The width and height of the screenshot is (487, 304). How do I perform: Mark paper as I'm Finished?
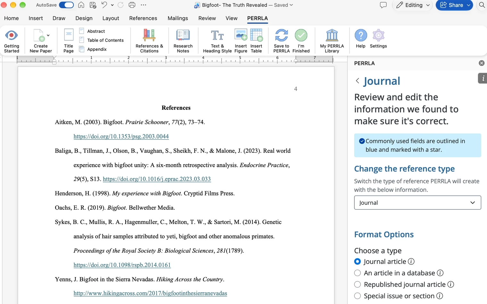301,41
